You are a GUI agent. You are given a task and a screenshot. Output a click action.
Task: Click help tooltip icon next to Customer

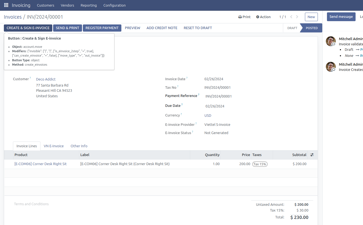coord(30,78)
